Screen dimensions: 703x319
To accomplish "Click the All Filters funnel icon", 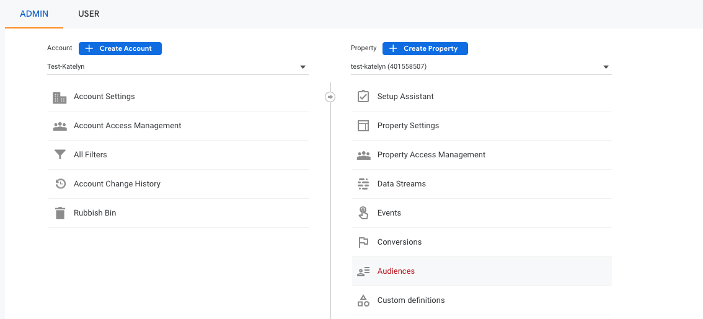I will click(60, 155).
